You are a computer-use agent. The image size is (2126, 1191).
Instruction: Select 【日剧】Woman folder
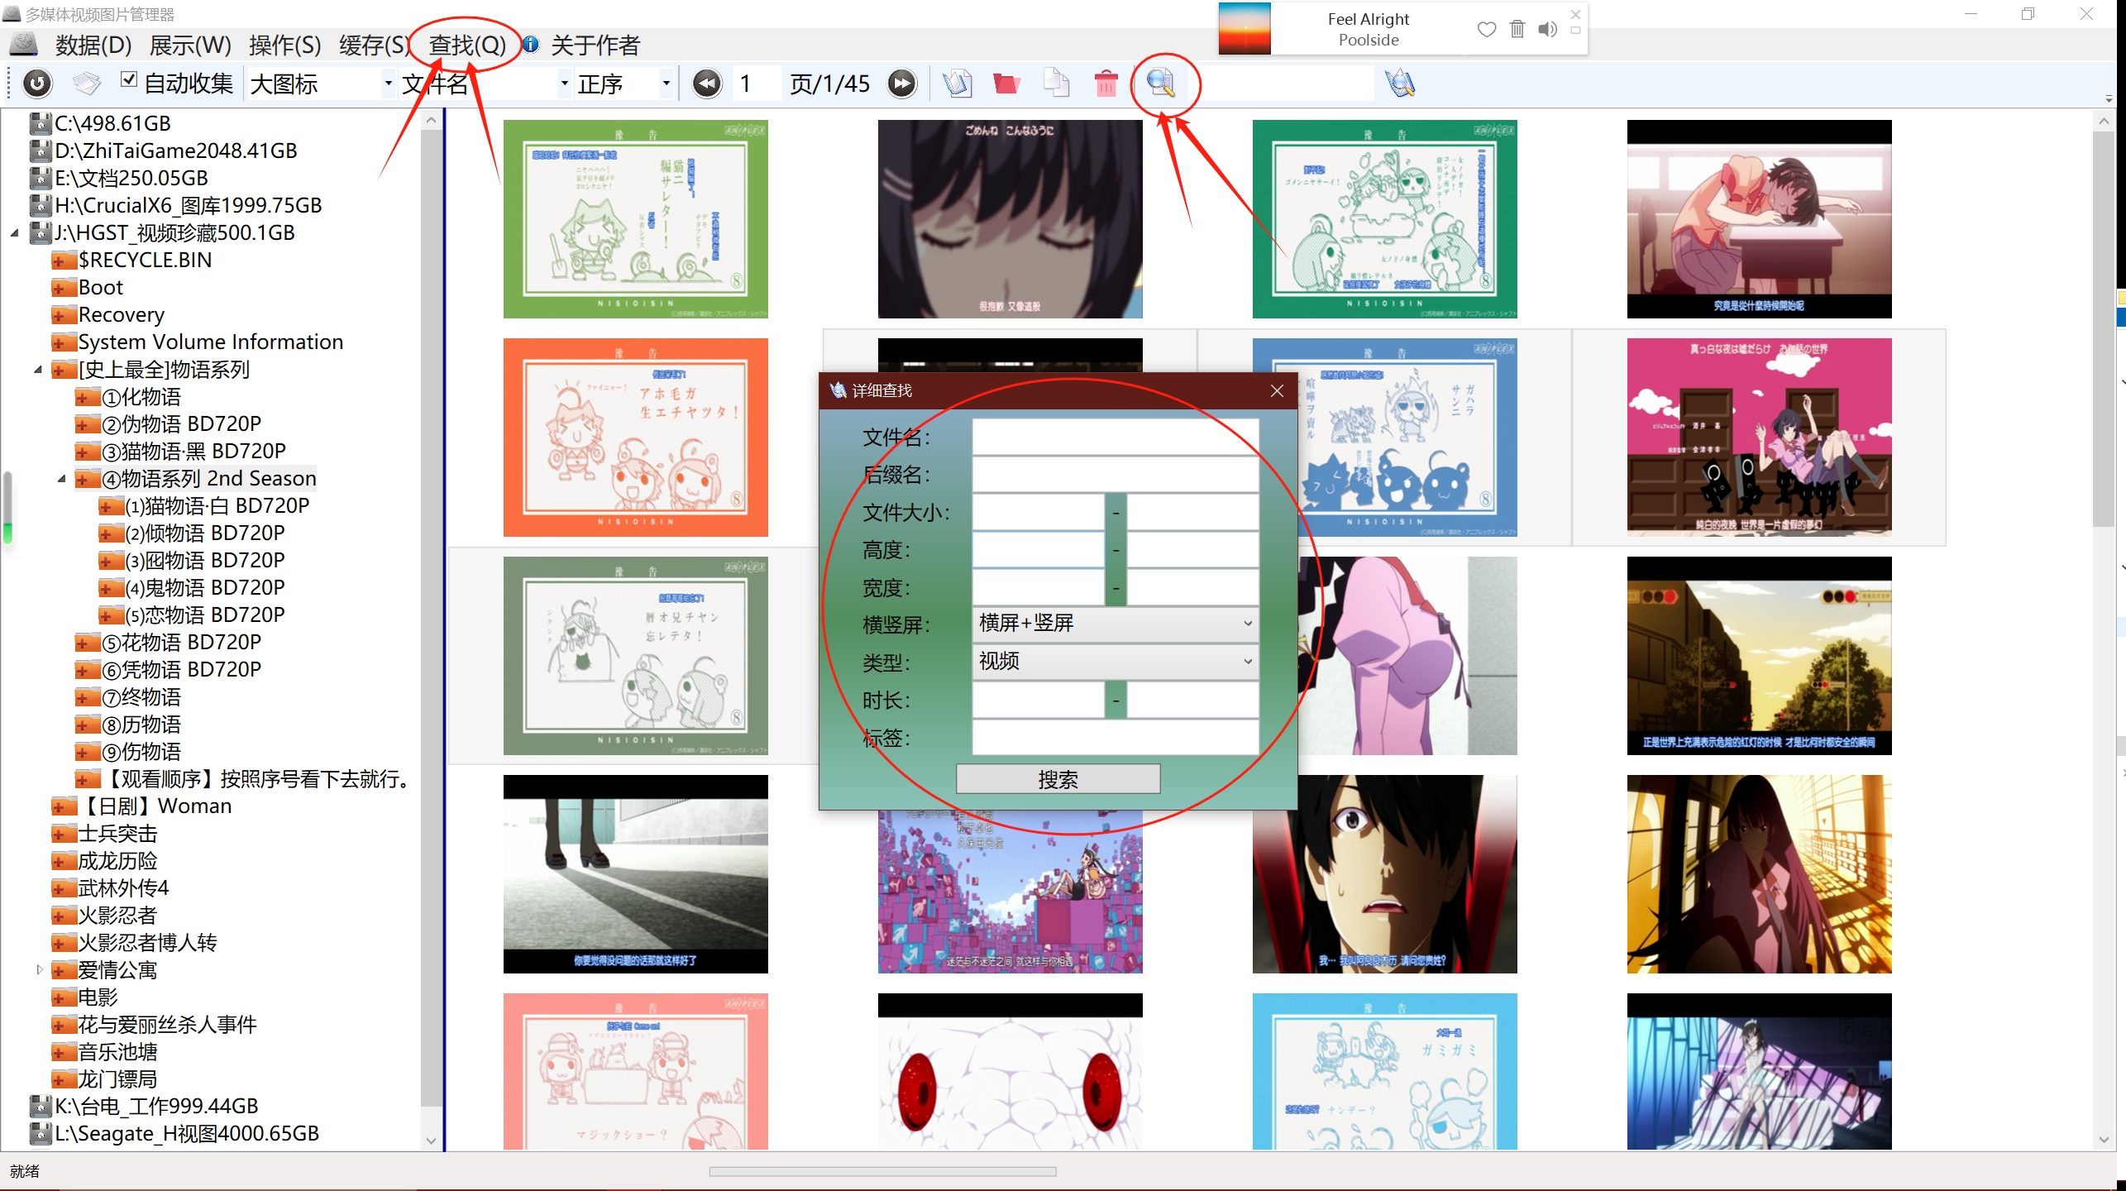point(155,806)
